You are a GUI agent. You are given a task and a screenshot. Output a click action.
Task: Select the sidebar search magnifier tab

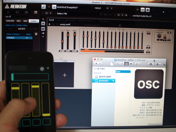coord(8,12)
